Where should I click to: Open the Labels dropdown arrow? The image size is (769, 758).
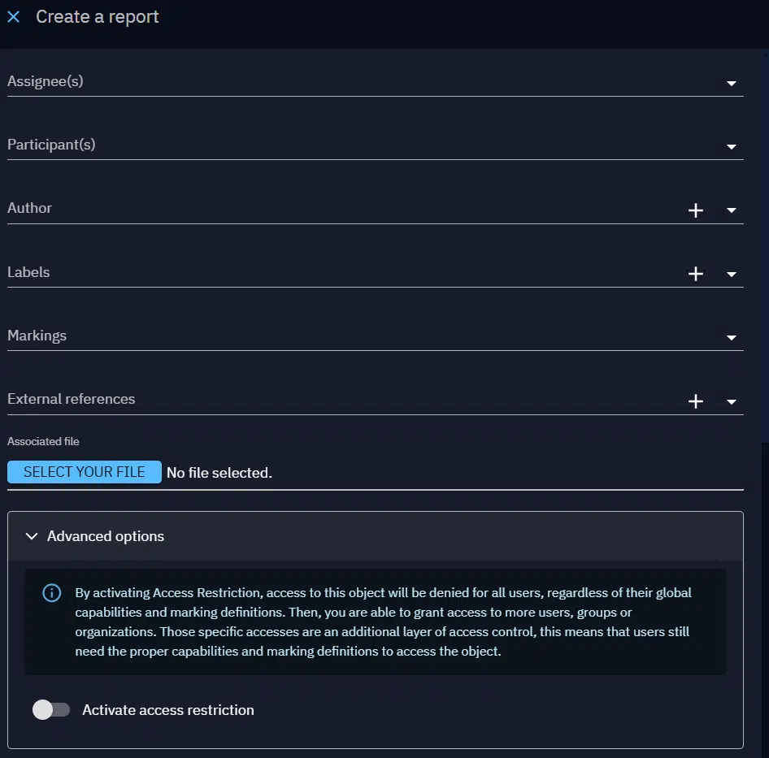click(x=731, y=274)
